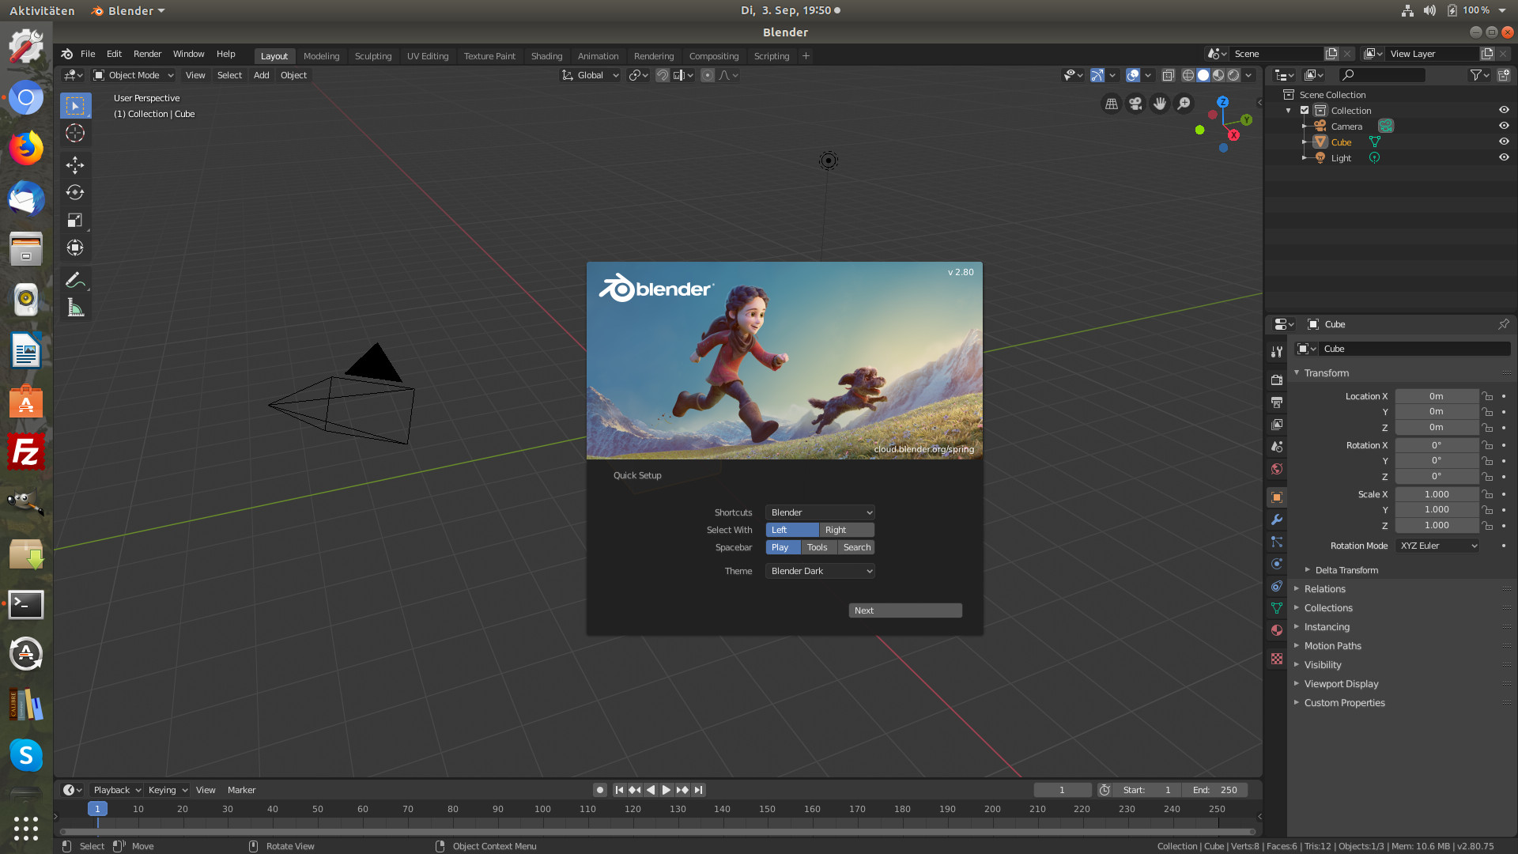1518x854 pixels.
Task: Click the outliner search field
Action: pyautogui.click(x=1382, y=75)
